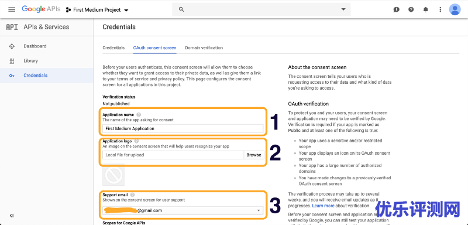Focus the top search field
Viewport: 468px width, 225px height.
(261, 9)
